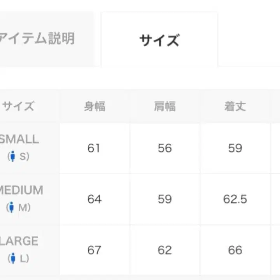Screen dimensions: 280x280
Task: Click the 肩幅 column header
Action: (165, 106)
